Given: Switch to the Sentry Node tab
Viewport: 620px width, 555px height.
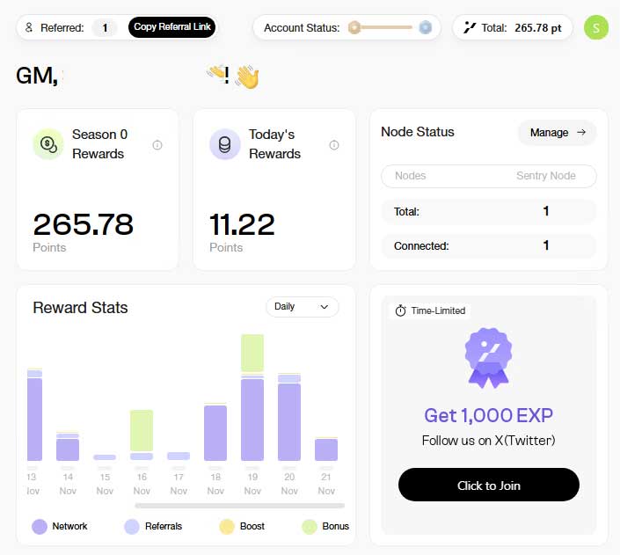Looking at the screenshot, I should pos(545,176).
